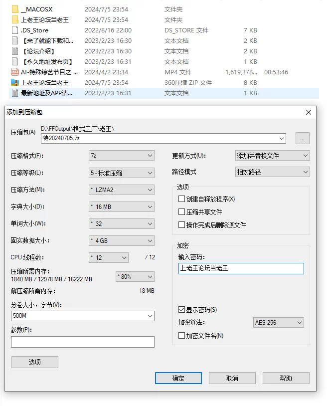Click the MP4 文件 type cell
Viewport: 333px width, 406px height.
pos(178,72)
